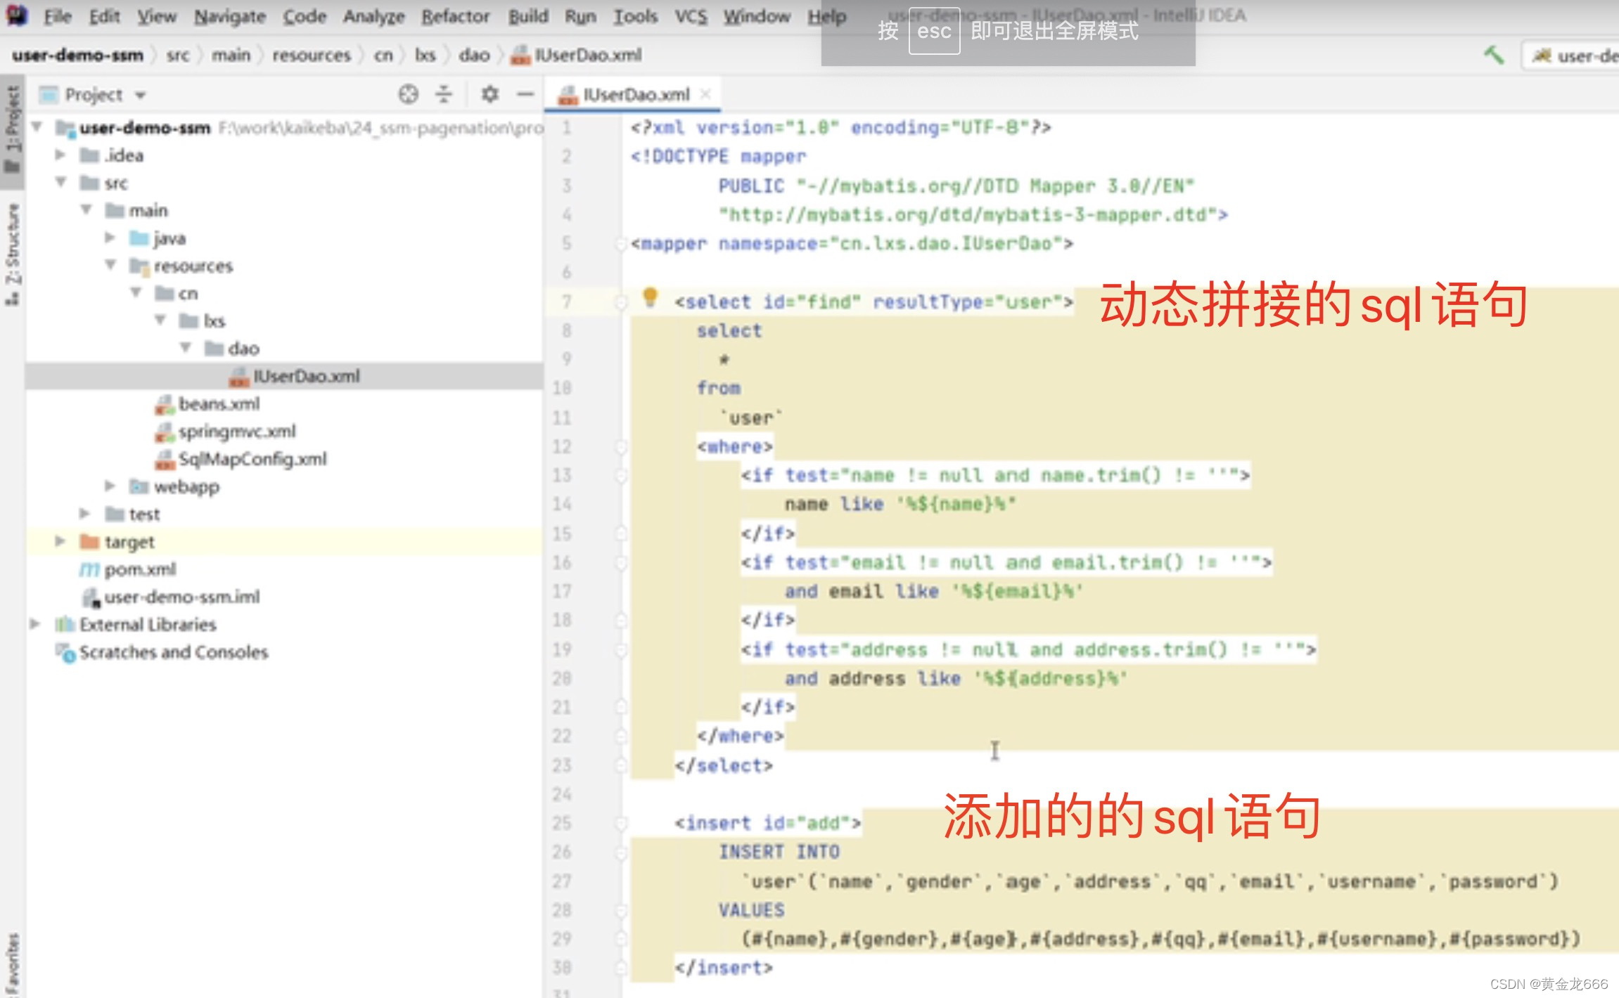
Task: Open the Refactor menu
Action: click(x=455, y=16)
